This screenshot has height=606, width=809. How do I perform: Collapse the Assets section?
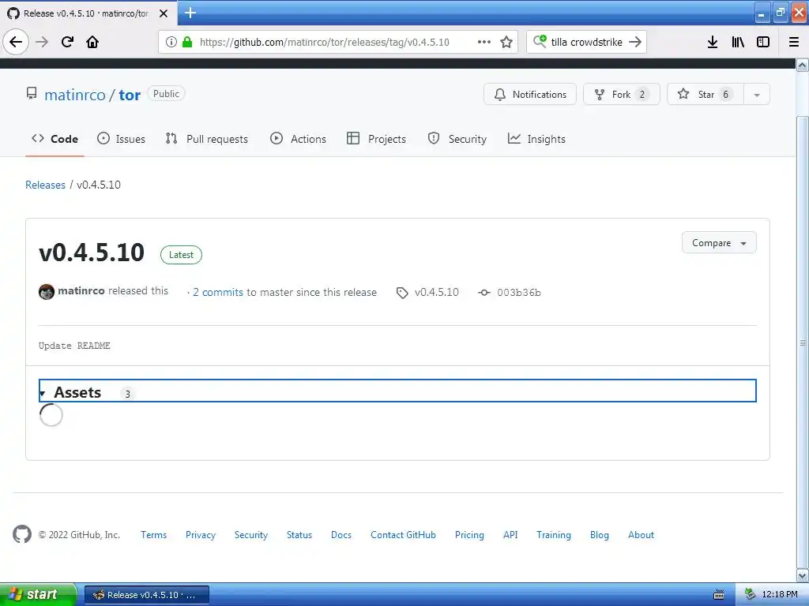click(397, 391)
